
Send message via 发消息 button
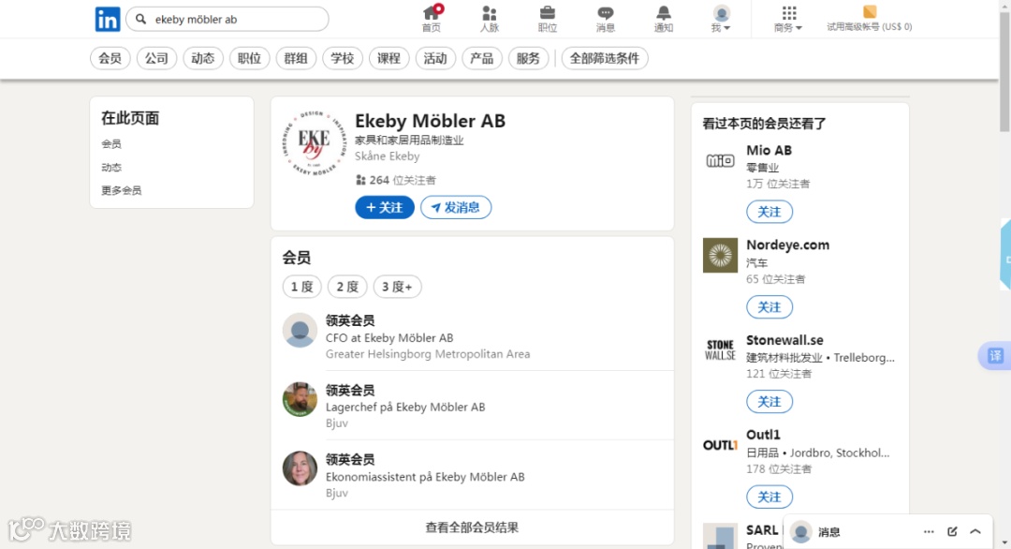tap(456, 207)
